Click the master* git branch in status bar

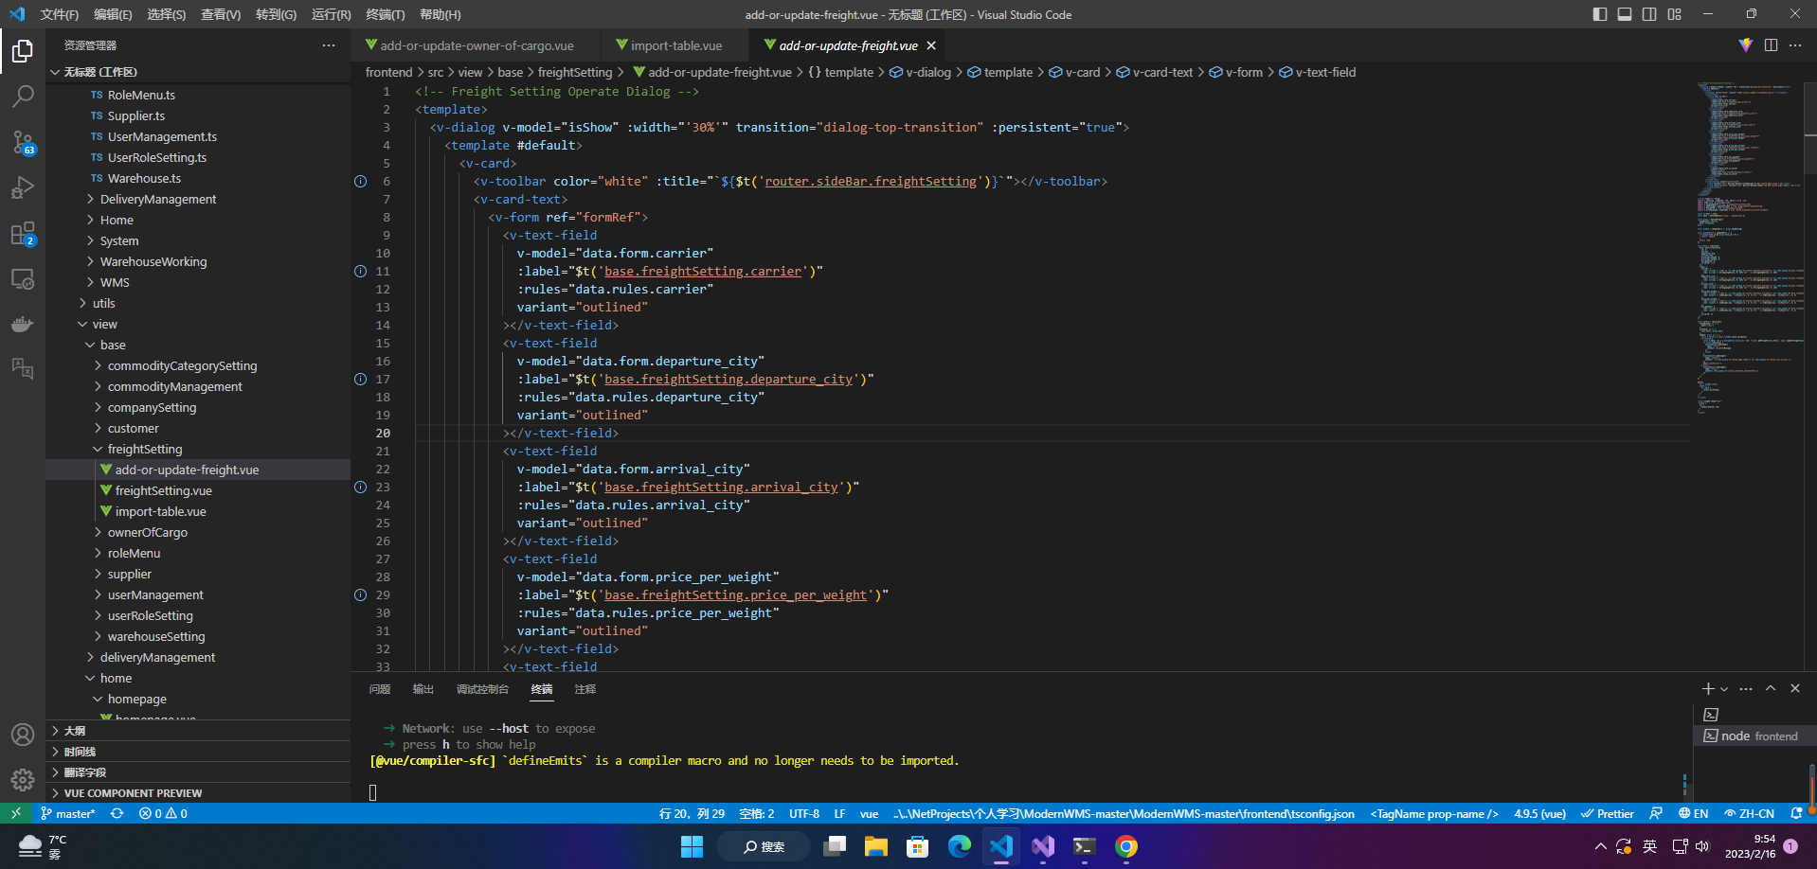(x=68, y=813)
